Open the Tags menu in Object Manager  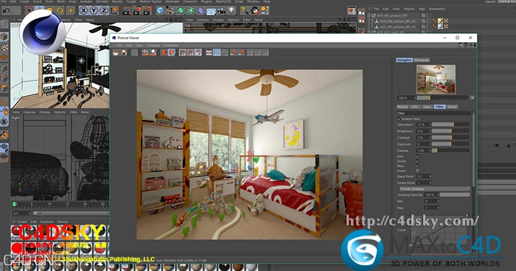(x=422, y=9)
